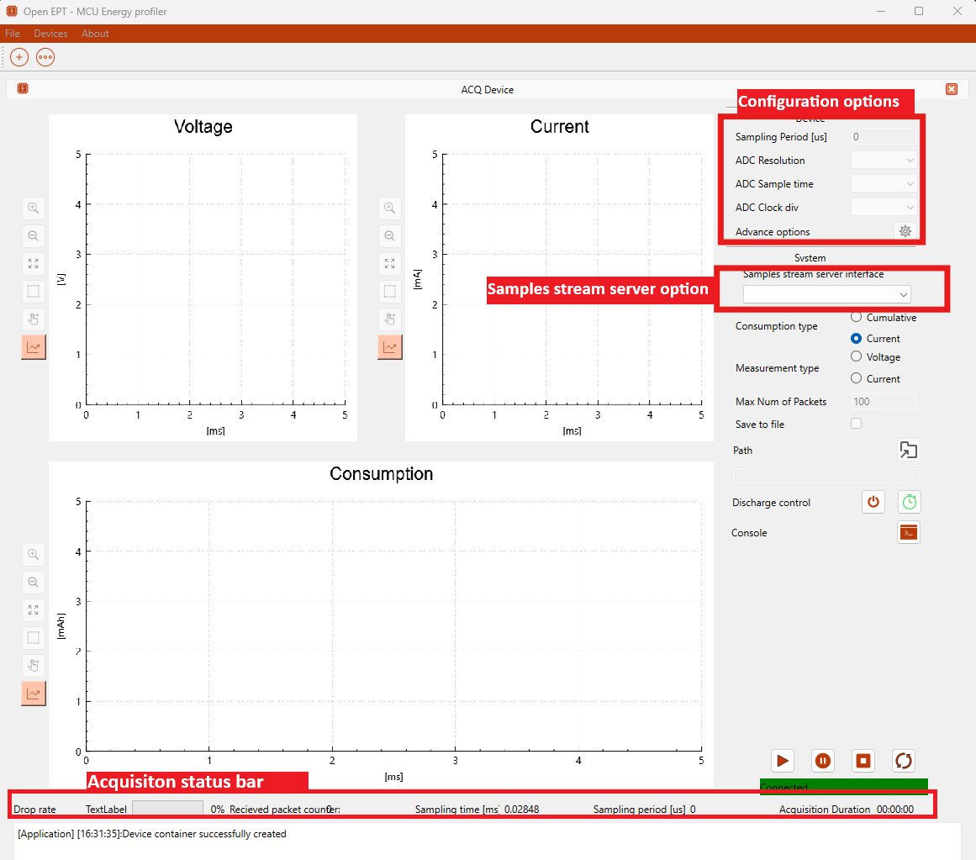Open the About menu

pyautogui.click(x=95, y=34)
